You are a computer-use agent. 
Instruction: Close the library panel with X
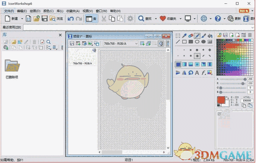click(60, 35)
